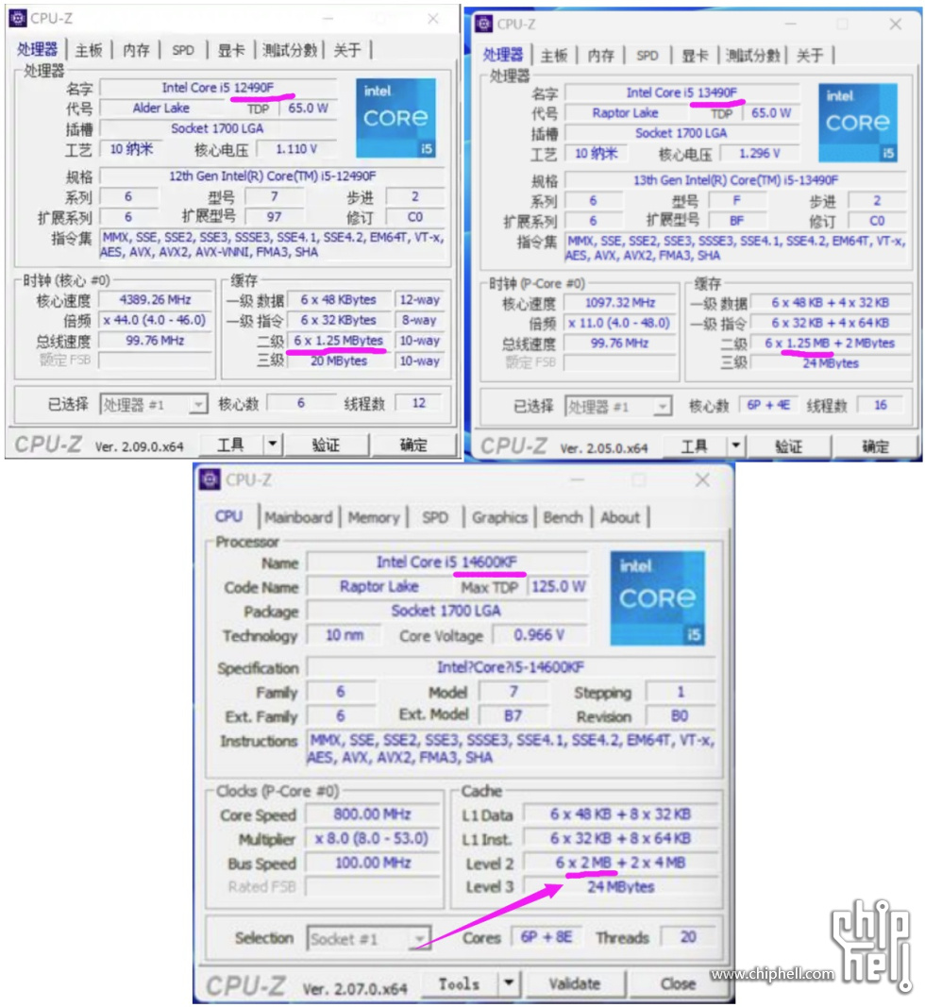Screen dimensions: 925x1007
Task: Click the x 8.0 (8.0 - 53.0) multiplier value
Action: [x=372, y=839]
